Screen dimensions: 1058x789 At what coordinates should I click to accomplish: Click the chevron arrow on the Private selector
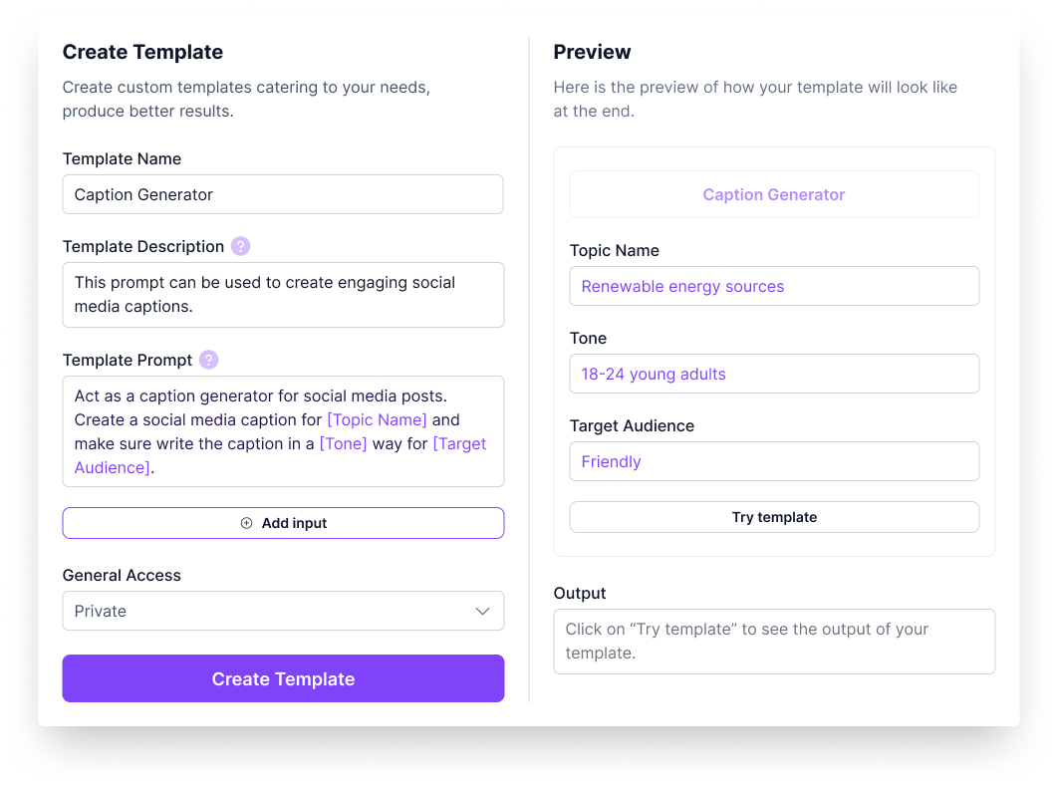pyautogui.click(x=482, y=611)
